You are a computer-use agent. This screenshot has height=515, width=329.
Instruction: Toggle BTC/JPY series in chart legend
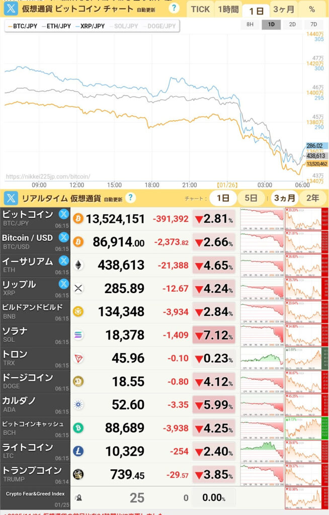[x=22, y=26]
